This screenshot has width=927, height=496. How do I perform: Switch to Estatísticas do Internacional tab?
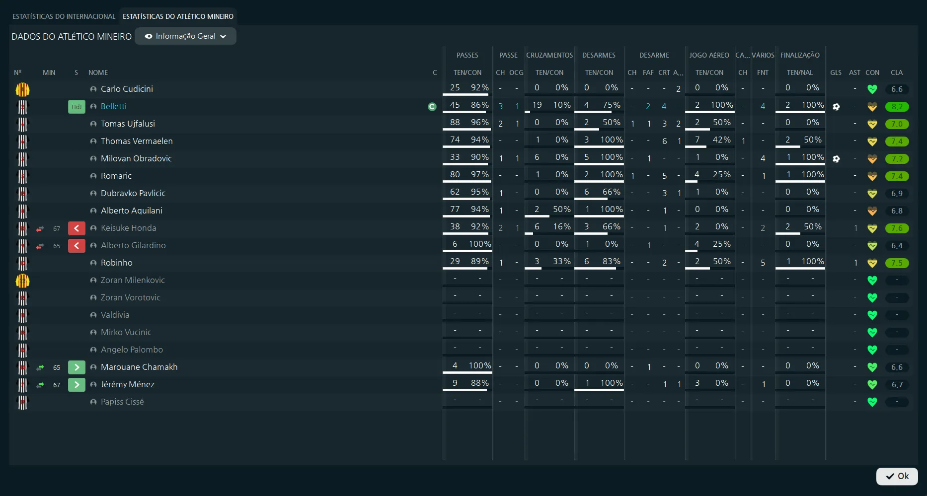[64, 16]
